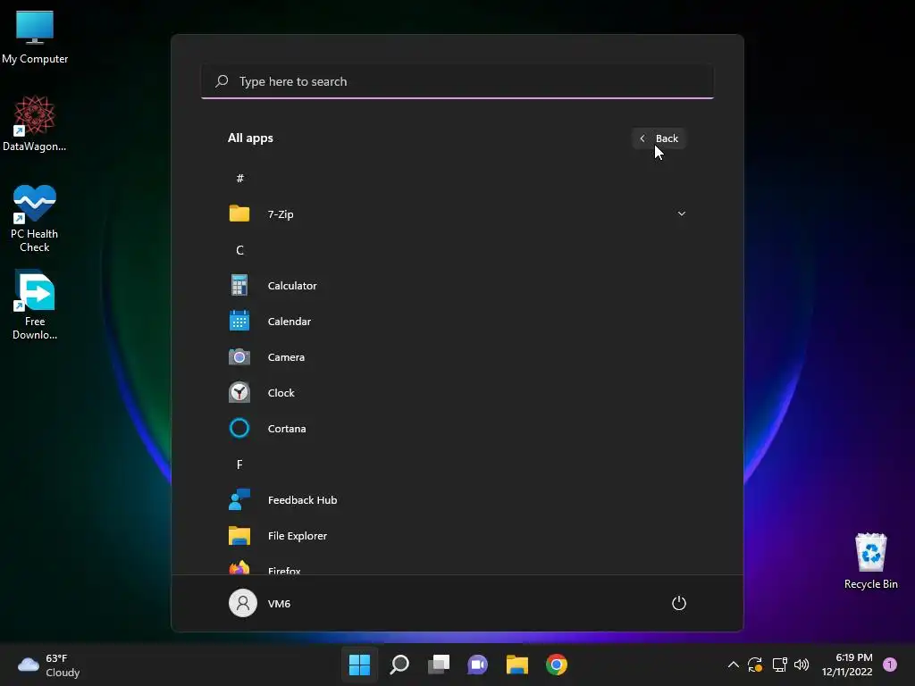Launch File Explorer from the app list icon

tap(239, 536)
